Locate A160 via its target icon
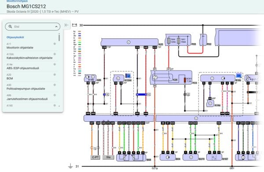The height and width of the screenshot is (172, 264). (x=55, y=105)
